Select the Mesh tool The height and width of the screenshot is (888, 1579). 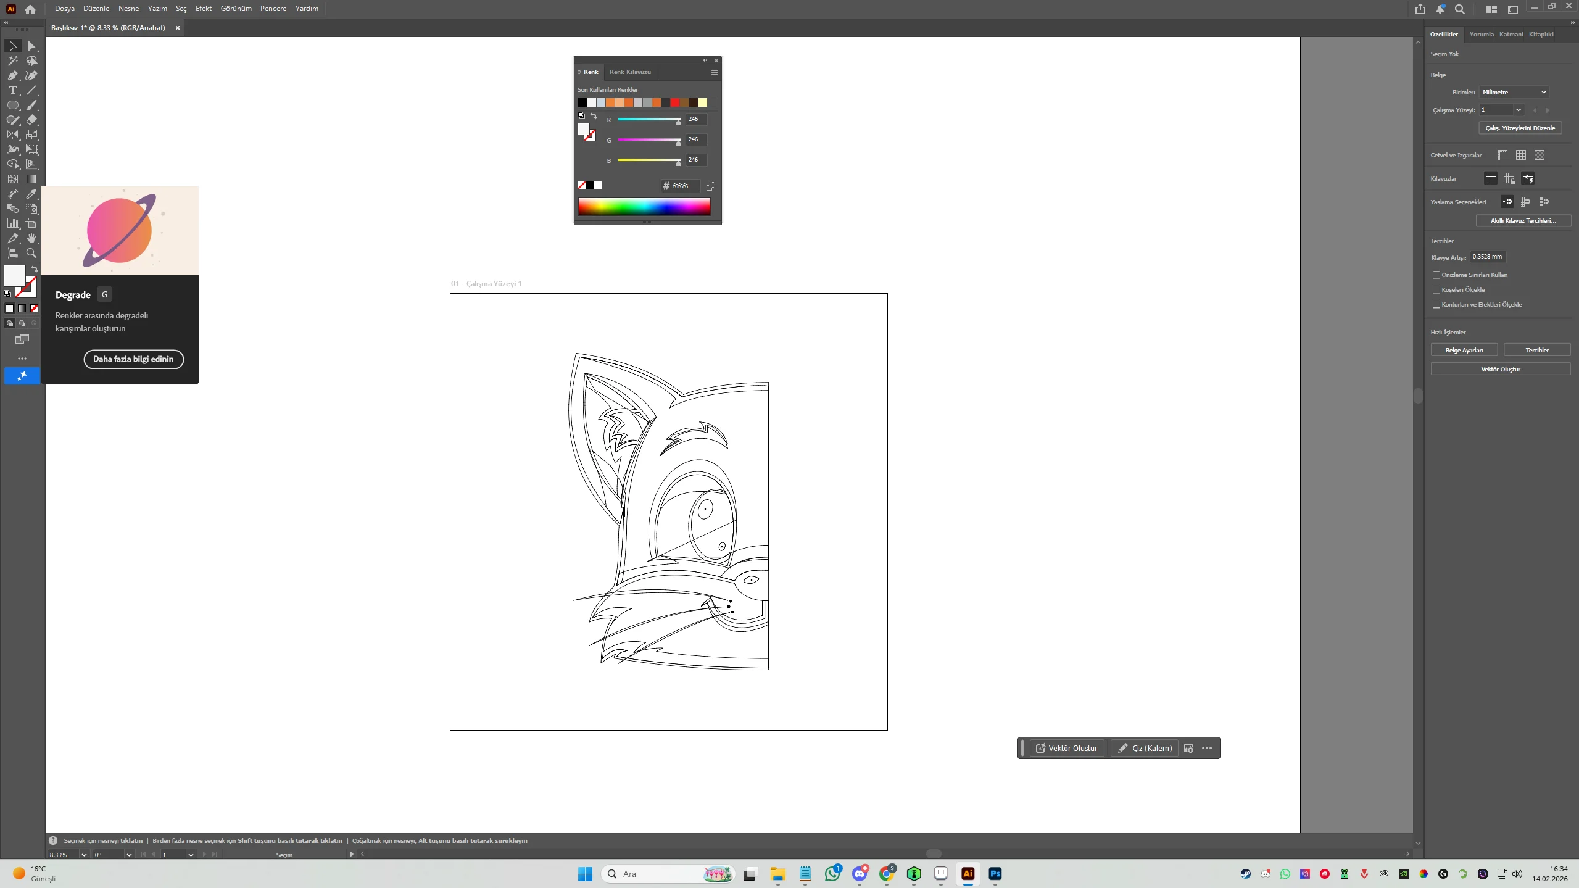pos(12,179)
